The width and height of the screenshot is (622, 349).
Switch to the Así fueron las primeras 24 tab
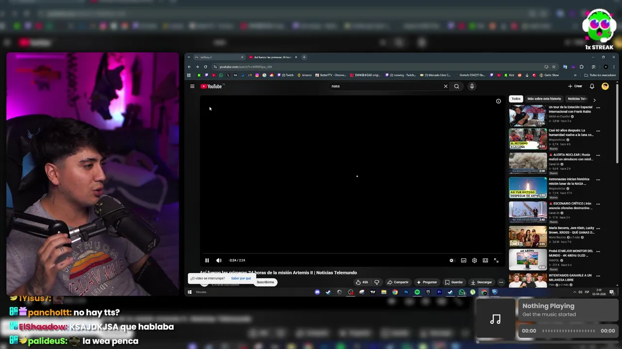[x=272, y=57]
